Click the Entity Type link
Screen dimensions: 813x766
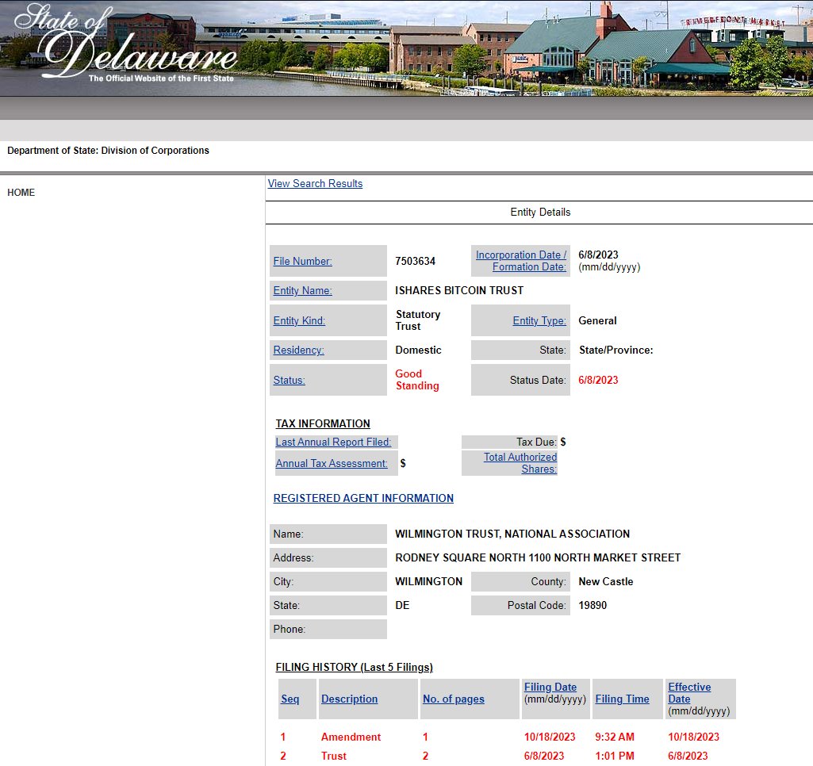(x=539, y=321)
